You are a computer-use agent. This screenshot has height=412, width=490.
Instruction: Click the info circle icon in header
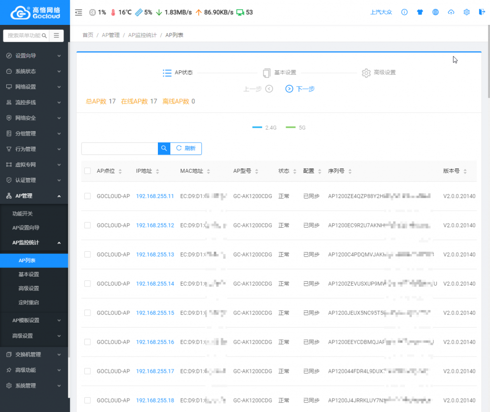coord(404,12)
